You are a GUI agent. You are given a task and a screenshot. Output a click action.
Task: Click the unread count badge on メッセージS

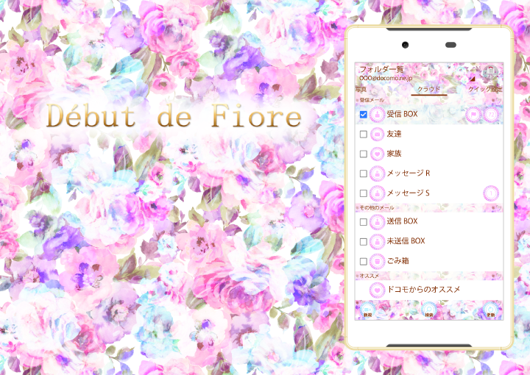[491, 193]
